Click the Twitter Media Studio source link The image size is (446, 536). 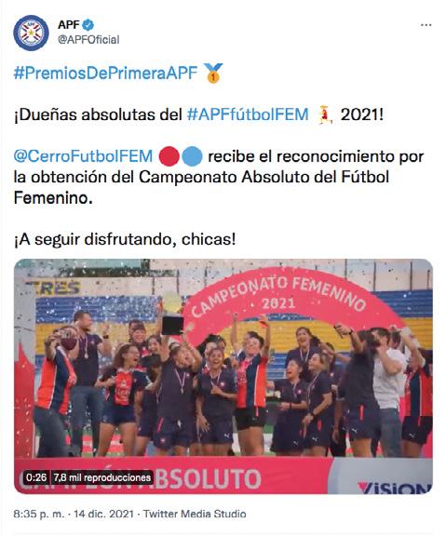tap(195, 514)
